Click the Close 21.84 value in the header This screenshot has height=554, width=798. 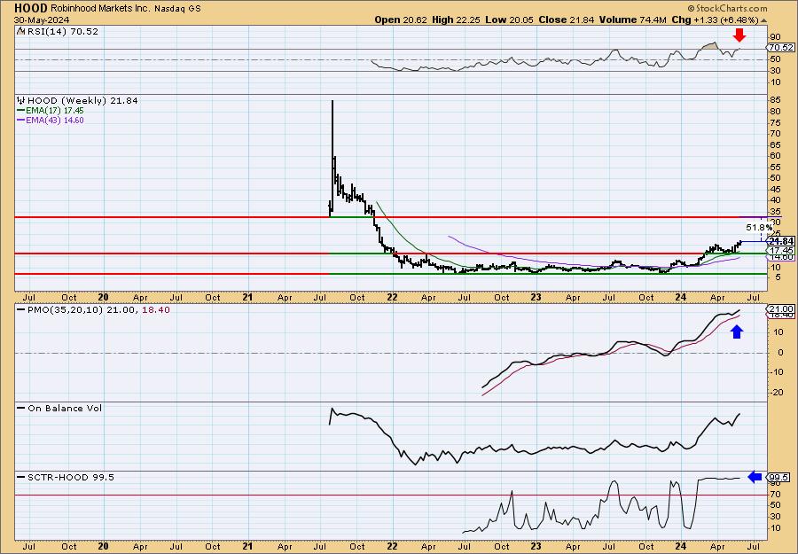click(565, 20)
